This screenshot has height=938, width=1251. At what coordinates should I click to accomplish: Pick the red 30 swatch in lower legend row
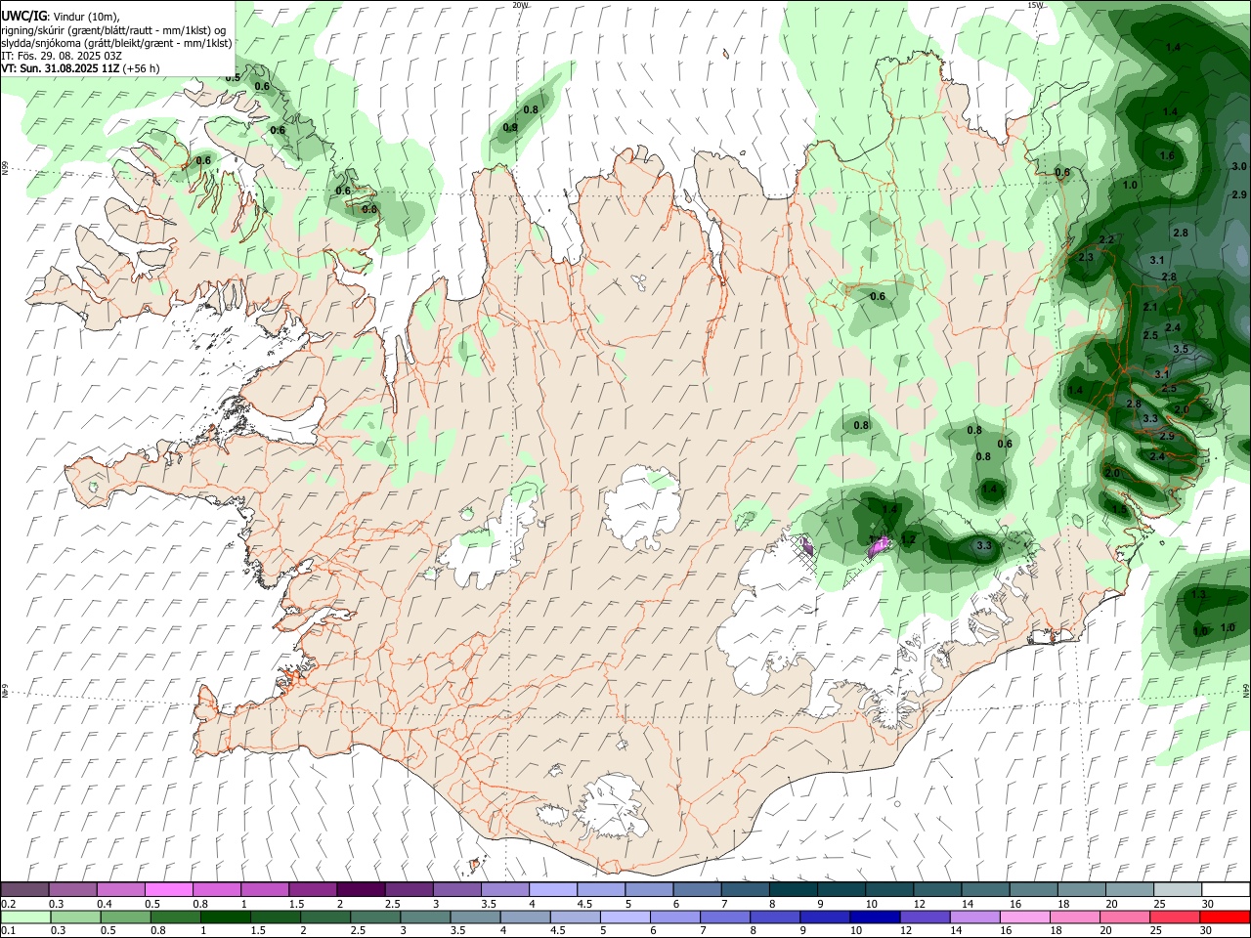[1225, 917]
